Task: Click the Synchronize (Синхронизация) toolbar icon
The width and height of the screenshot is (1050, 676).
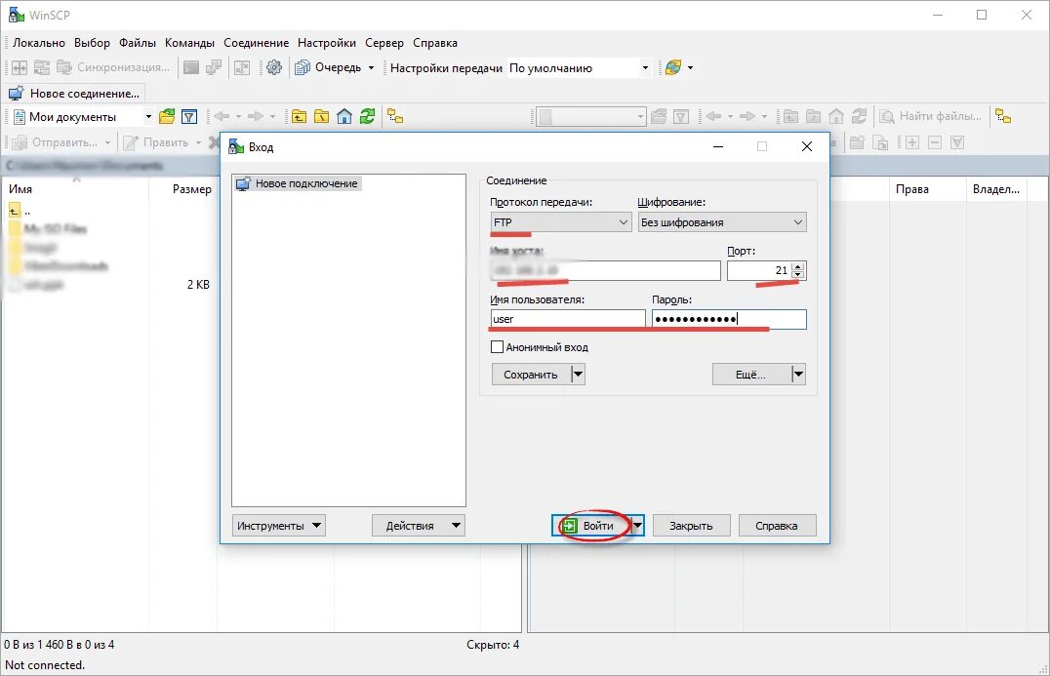Action: [x=64, y=67]
